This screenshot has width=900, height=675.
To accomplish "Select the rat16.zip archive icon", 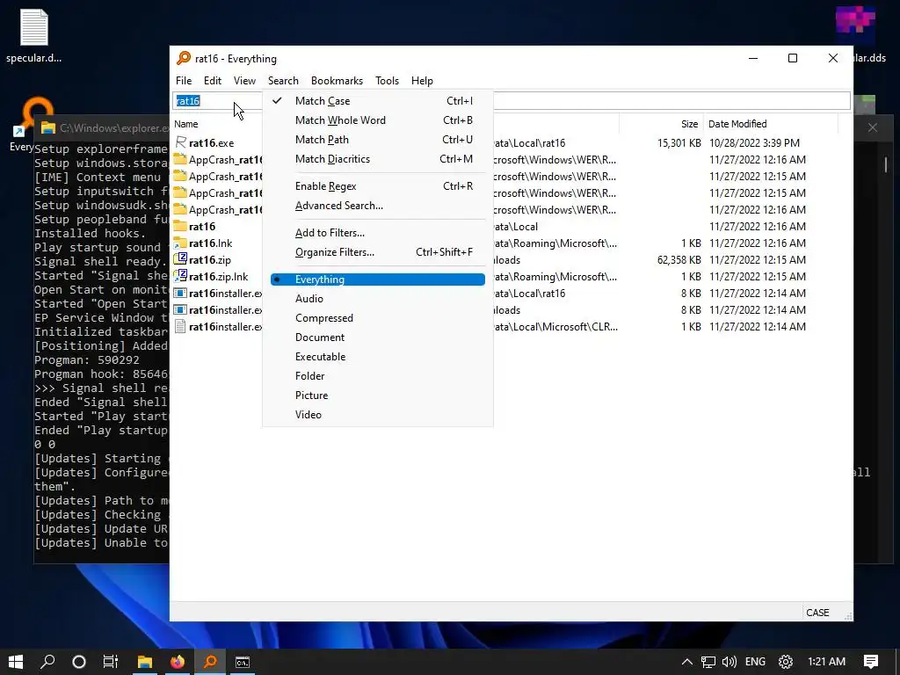I will coord(180,259).
